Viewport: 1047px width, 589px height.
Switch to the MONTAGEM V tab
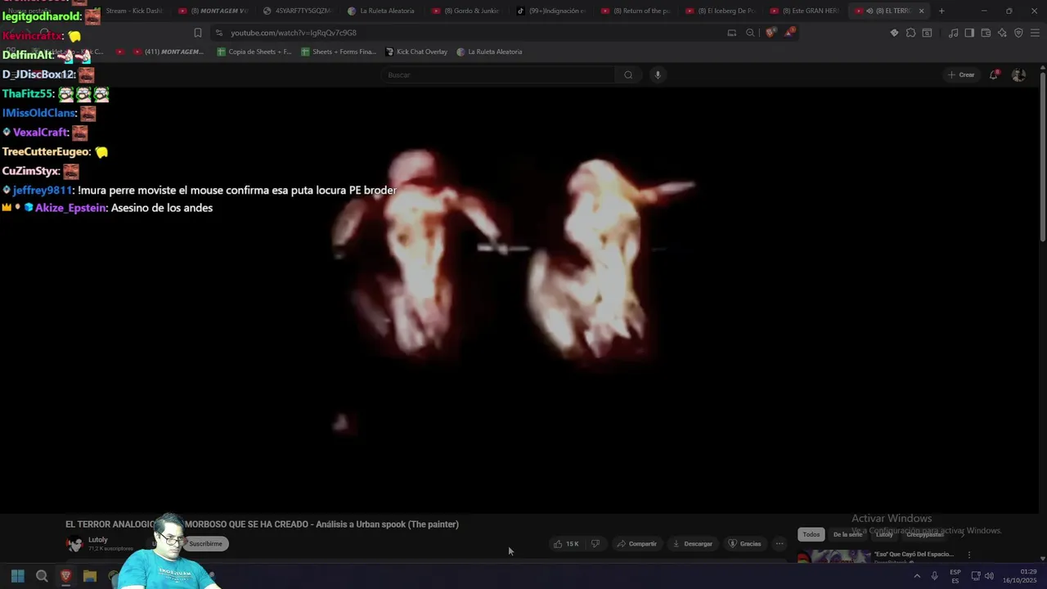point(213,11)
